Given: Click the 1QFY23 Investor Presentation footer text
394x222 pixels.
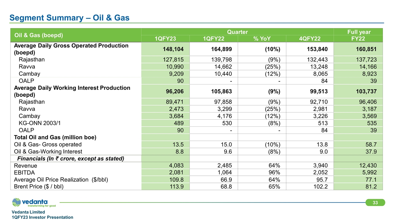Looking at the screenshot, I should click(x=42, y=217).
